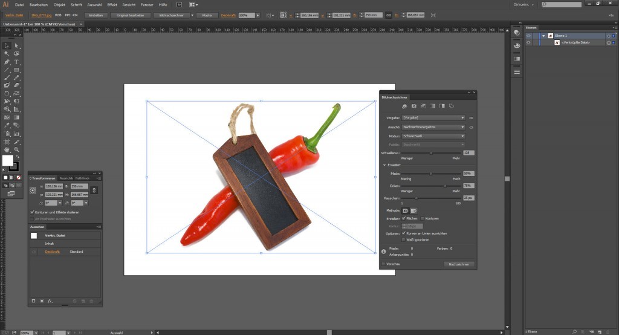Select the Artboard tool

[7, 142]
